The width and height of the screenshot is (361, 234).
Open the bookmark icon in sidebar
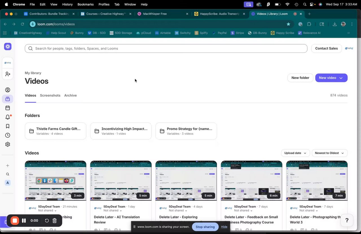8,126
